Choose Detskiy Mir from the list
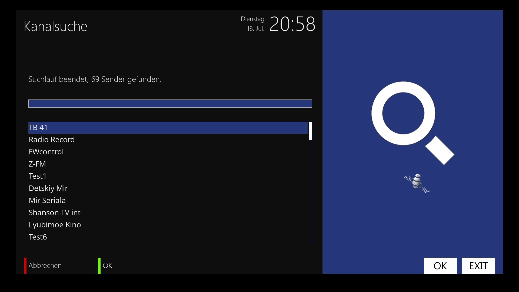 [x=168, y=188]
